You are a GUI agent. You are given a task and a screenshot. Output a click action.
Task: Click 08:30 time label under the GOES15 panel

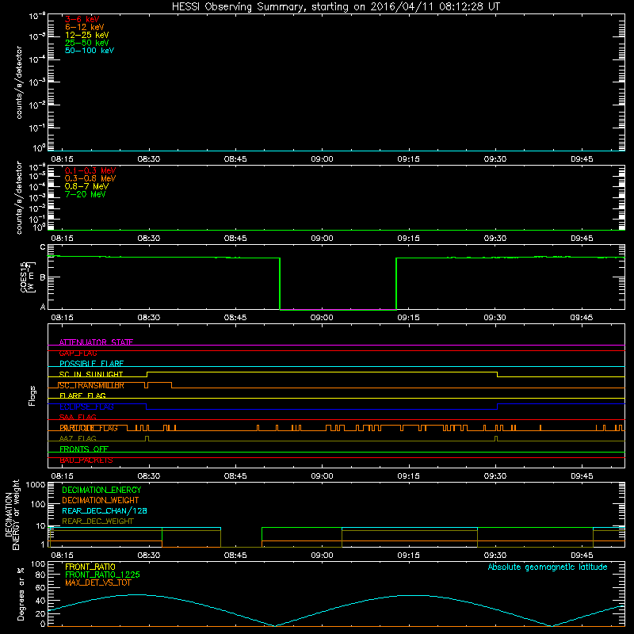(149, 318)
